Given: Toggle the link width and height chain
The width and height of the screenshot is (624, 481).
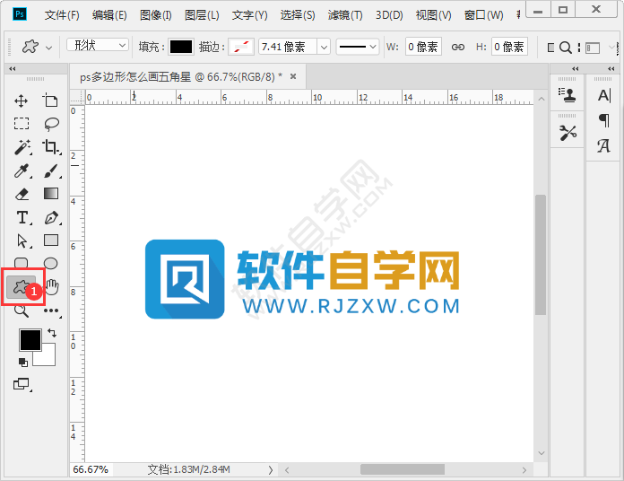Looking at the screenshot, I should pyautogui.click(x=457, y=47).
